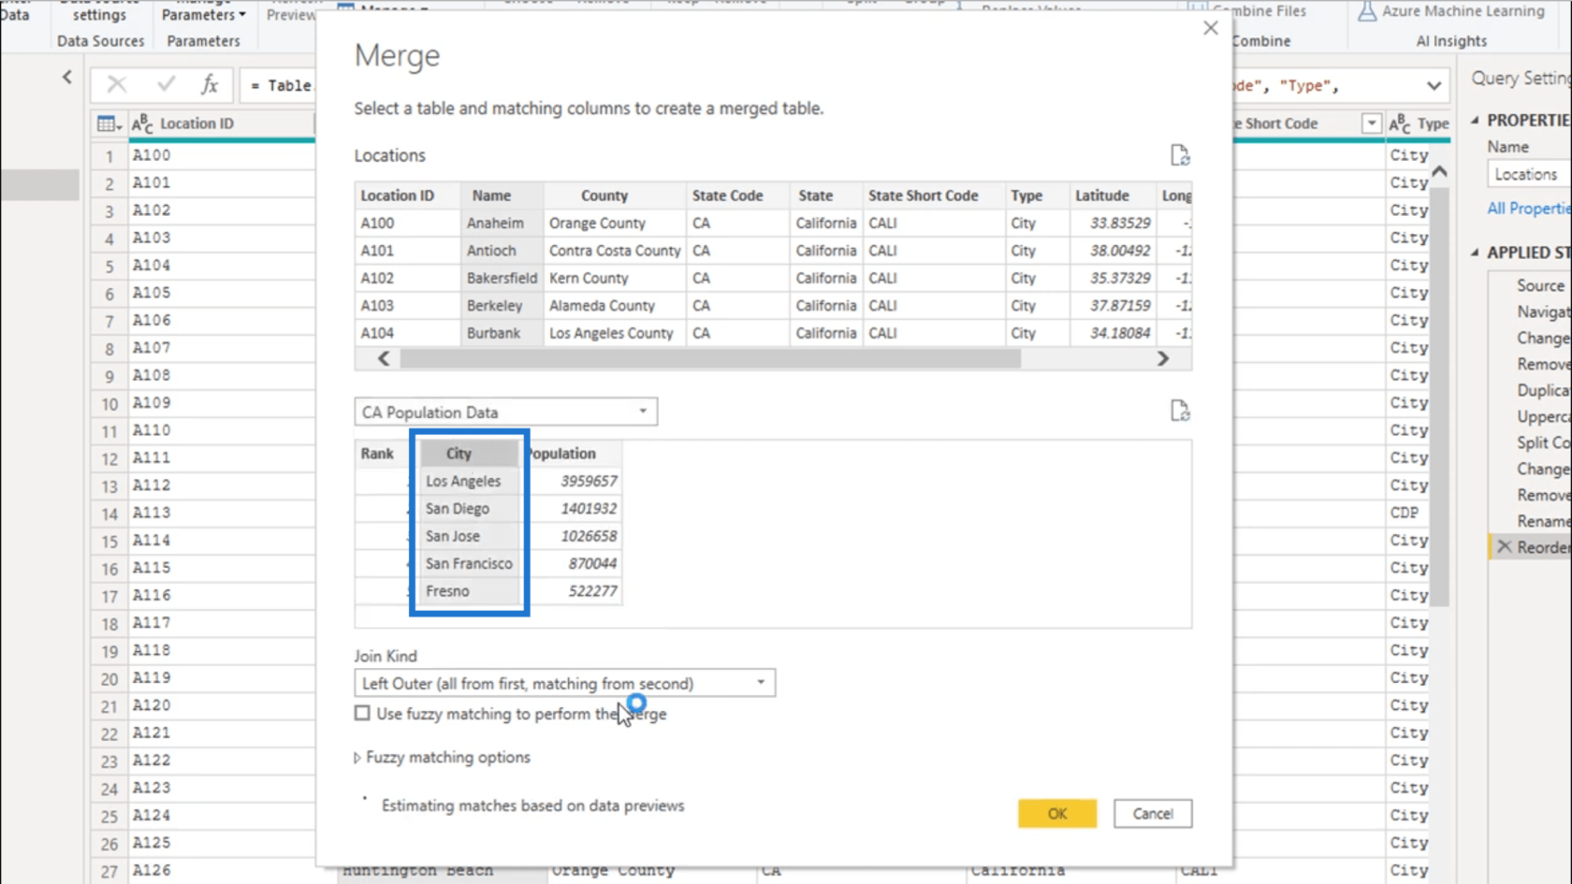Open the table options icon in grid corner
Viewport: 1572px width, 884px height.
109,123
